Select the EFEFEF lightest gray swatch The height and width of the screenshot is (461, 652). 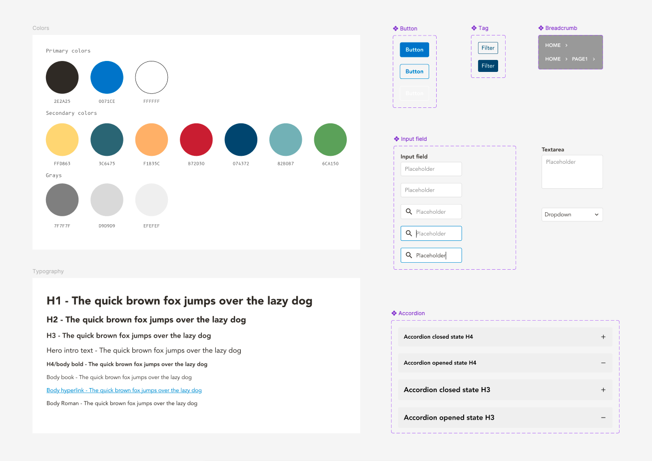[x=151, y=200]
